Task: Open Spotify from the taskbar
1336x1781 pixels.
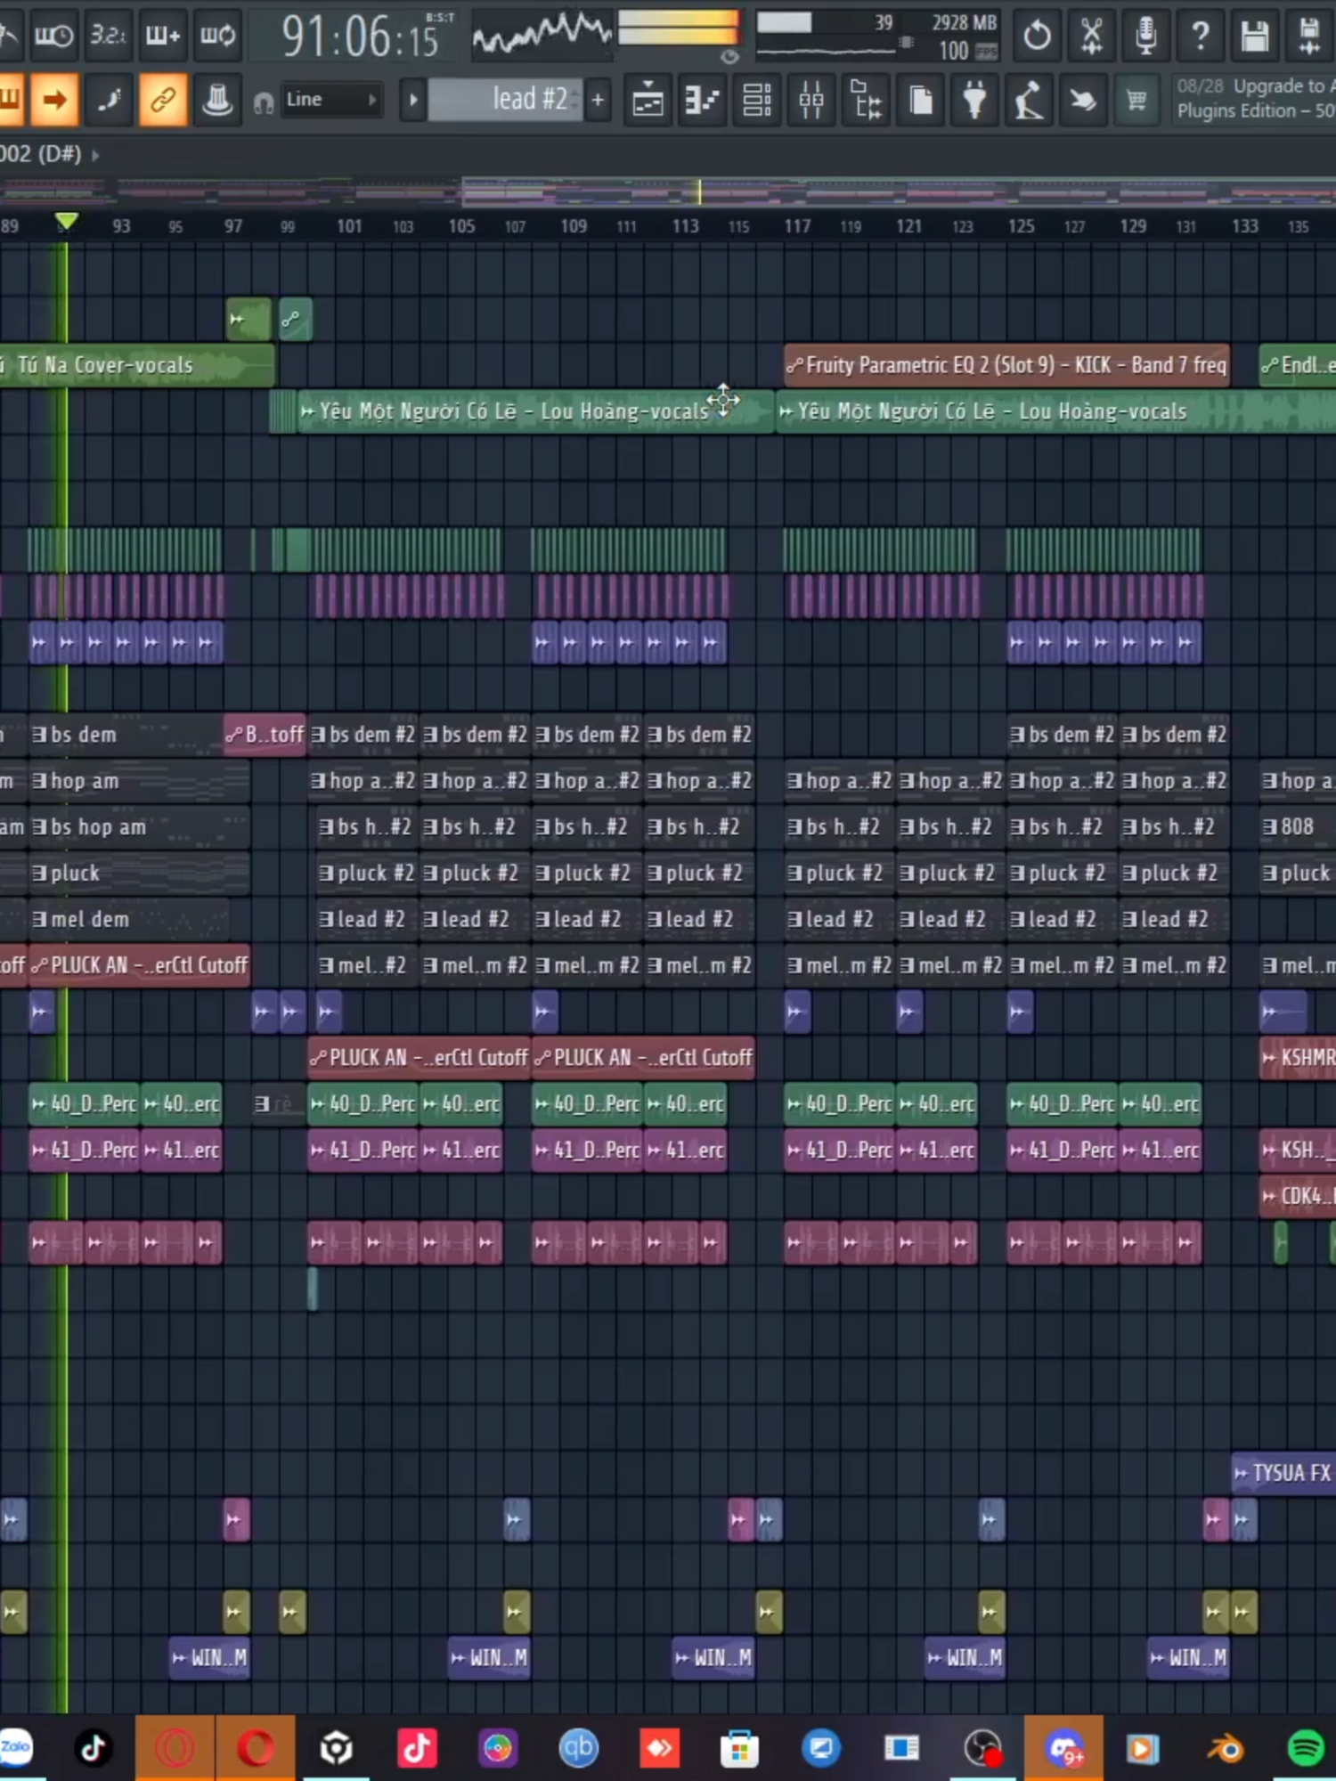Action: pyautogui.click(x=1305, y=1748)
